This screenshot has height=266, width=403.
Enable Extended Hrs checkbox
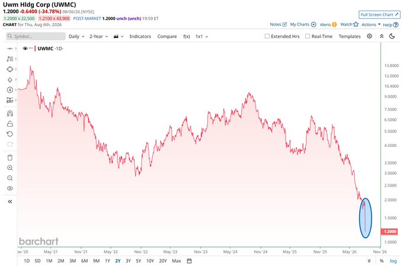[x=267, y=36]
